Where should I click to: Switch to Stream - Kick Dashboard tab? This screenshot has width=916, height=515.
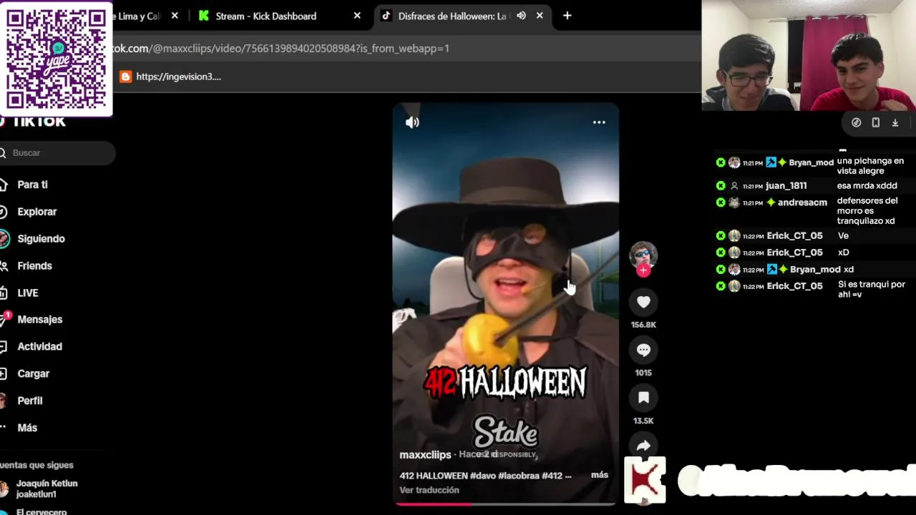click(x=266, y=16)
